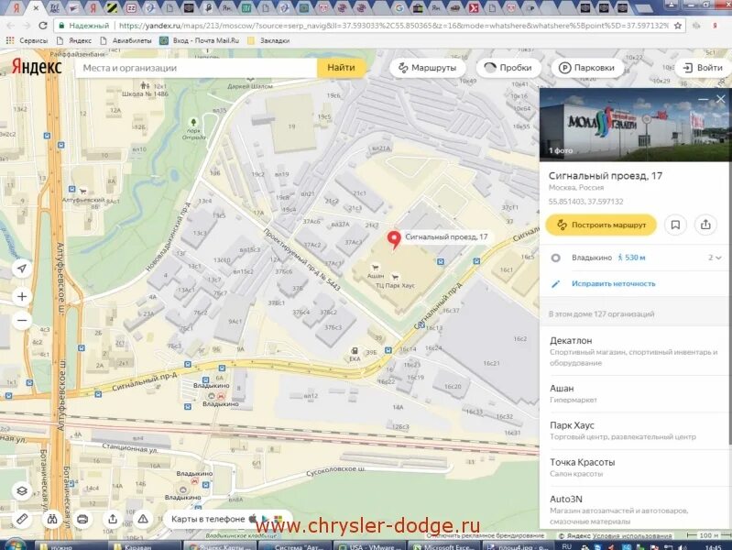
Task: Open the Закладки bookmarks folder
Action: click(x=269, y=40)
